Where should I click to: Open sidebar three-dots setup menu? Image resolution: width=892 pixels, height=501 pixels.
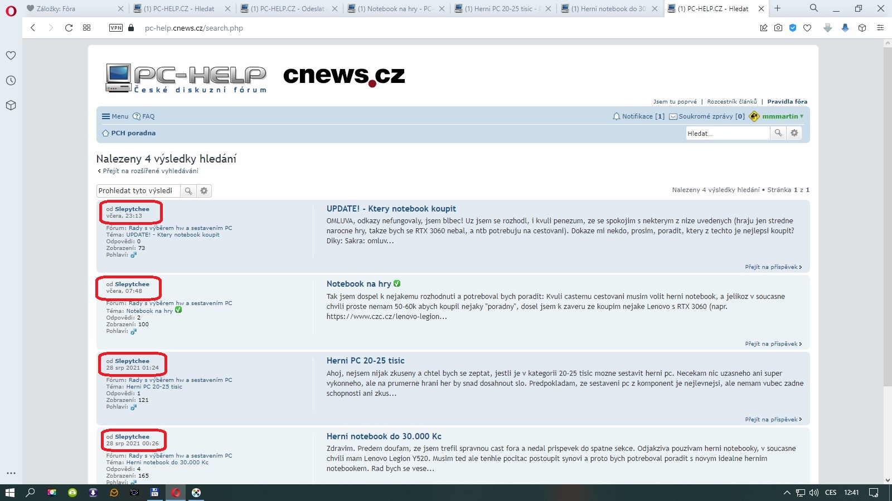click(x=11, y=473)
